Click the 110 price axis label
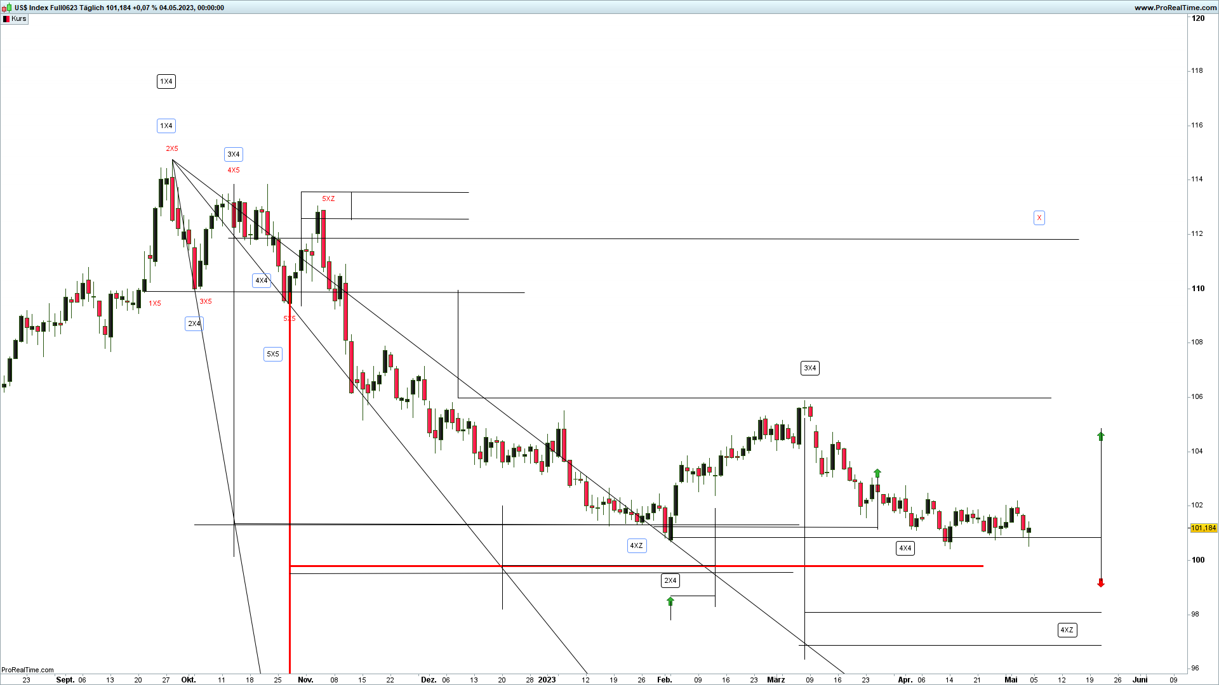Viewport: 1219px width, 685px height. pos(1198,289)
